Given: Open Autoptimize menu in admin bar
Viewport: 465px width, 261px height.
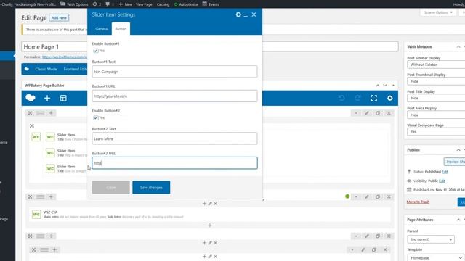Looking at the screenshot, I should point(186,4).
